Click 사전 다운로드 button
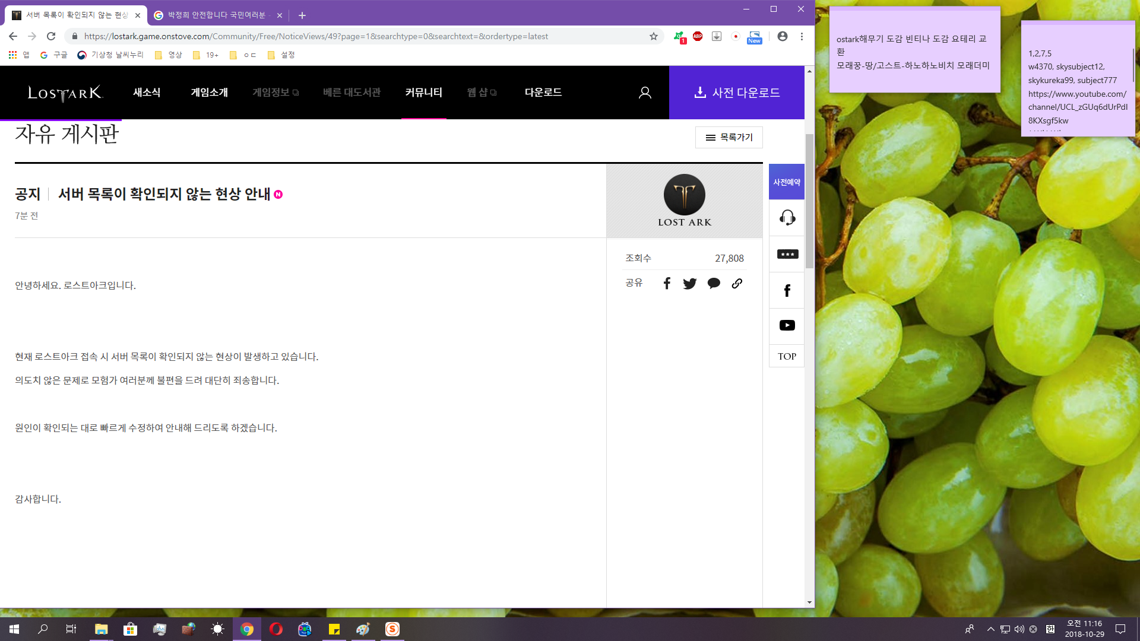 tap(736, 93)
